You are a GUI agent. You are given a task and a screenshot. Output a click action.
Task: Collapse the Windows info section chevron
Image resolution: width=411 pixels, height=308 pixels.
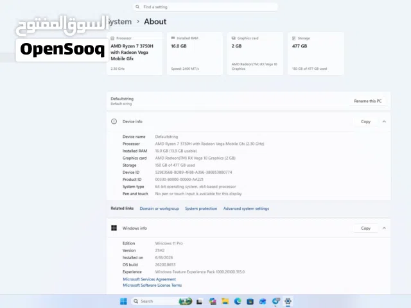384,228
